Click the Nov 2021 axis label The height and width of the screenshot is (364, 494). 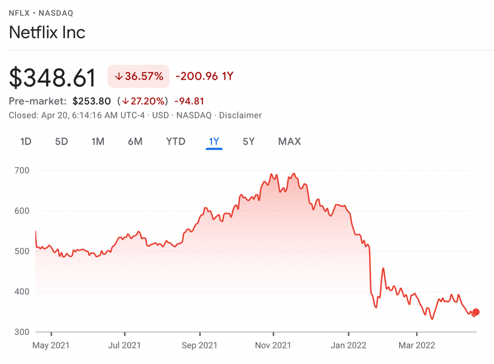(273, 345)
